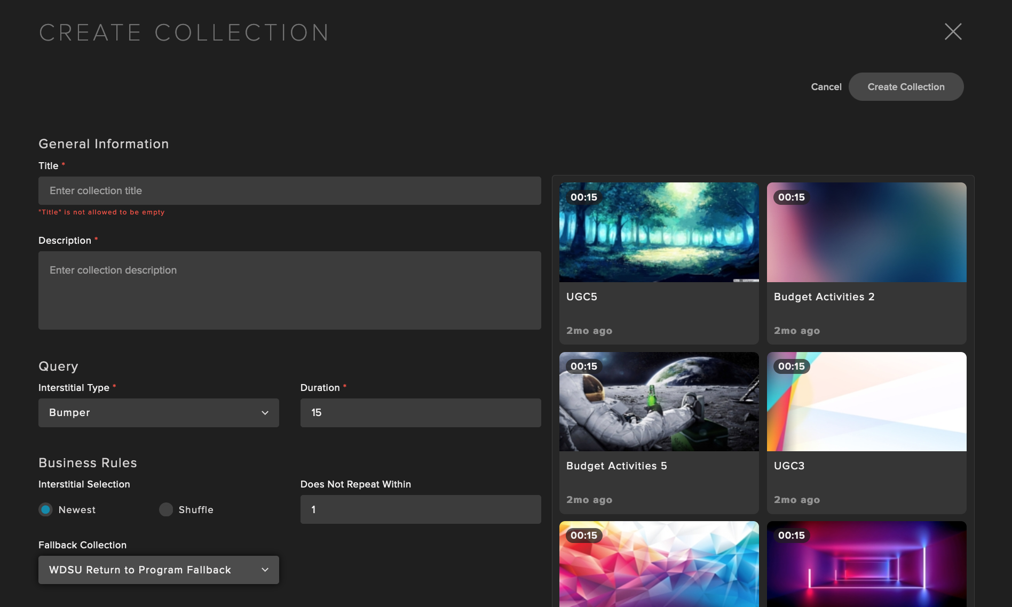Select the Newest radio button
Image resolution: width=1012 pixels, height=607 pixels.
(46, 509)
